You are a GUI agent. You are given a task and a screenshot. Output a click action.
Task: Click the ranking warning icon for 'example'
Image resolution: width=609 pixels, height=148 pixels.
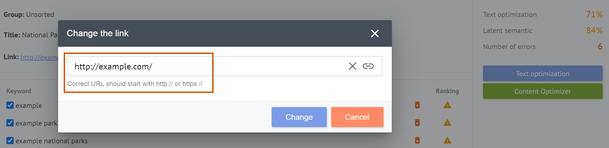[447, 105]
